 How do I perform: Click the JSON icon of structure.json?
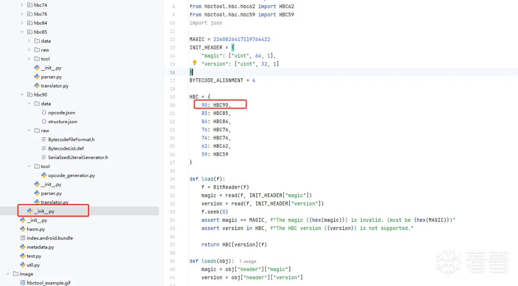44,121
